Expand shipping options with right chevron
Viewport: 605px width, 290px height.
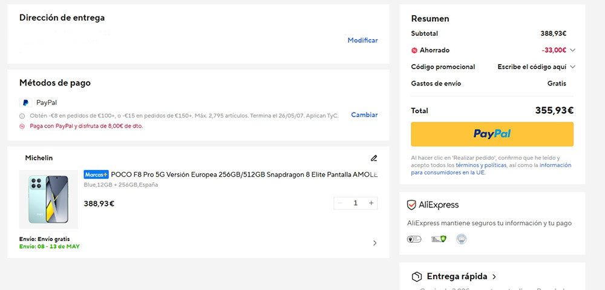(374, 243)
